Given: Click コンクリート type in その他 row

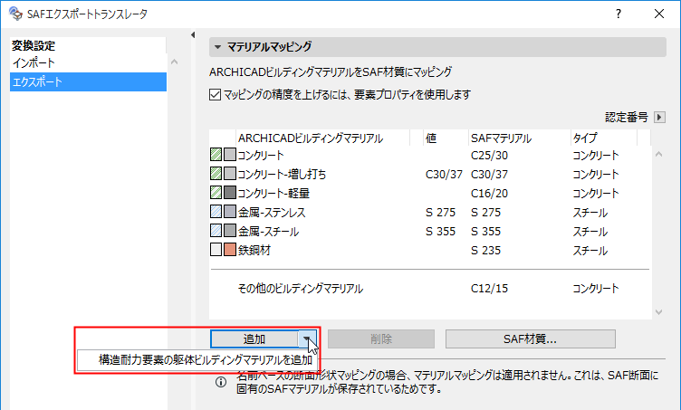Looking at the screenshot, I should (x=596, y=289).
